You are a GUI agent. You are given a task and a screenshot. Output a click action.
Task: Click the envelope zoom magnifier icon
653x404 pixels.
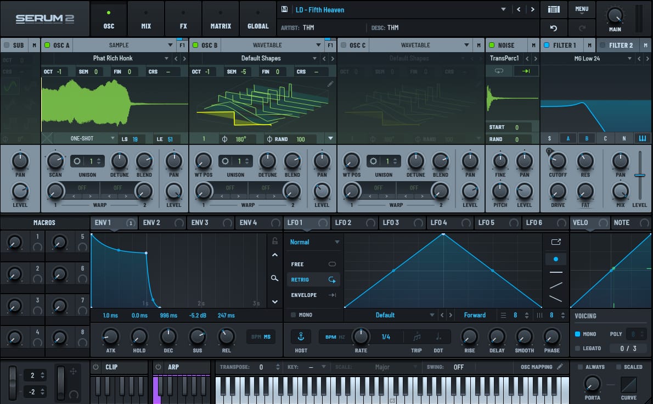pos(275,278)
